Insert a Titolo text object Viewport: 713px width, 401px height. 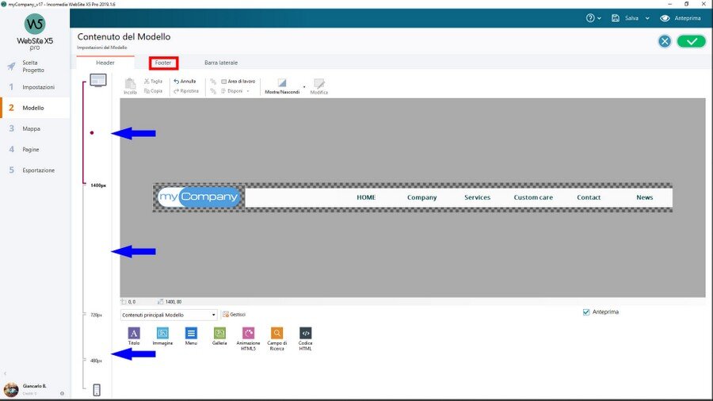click(134, 334)
